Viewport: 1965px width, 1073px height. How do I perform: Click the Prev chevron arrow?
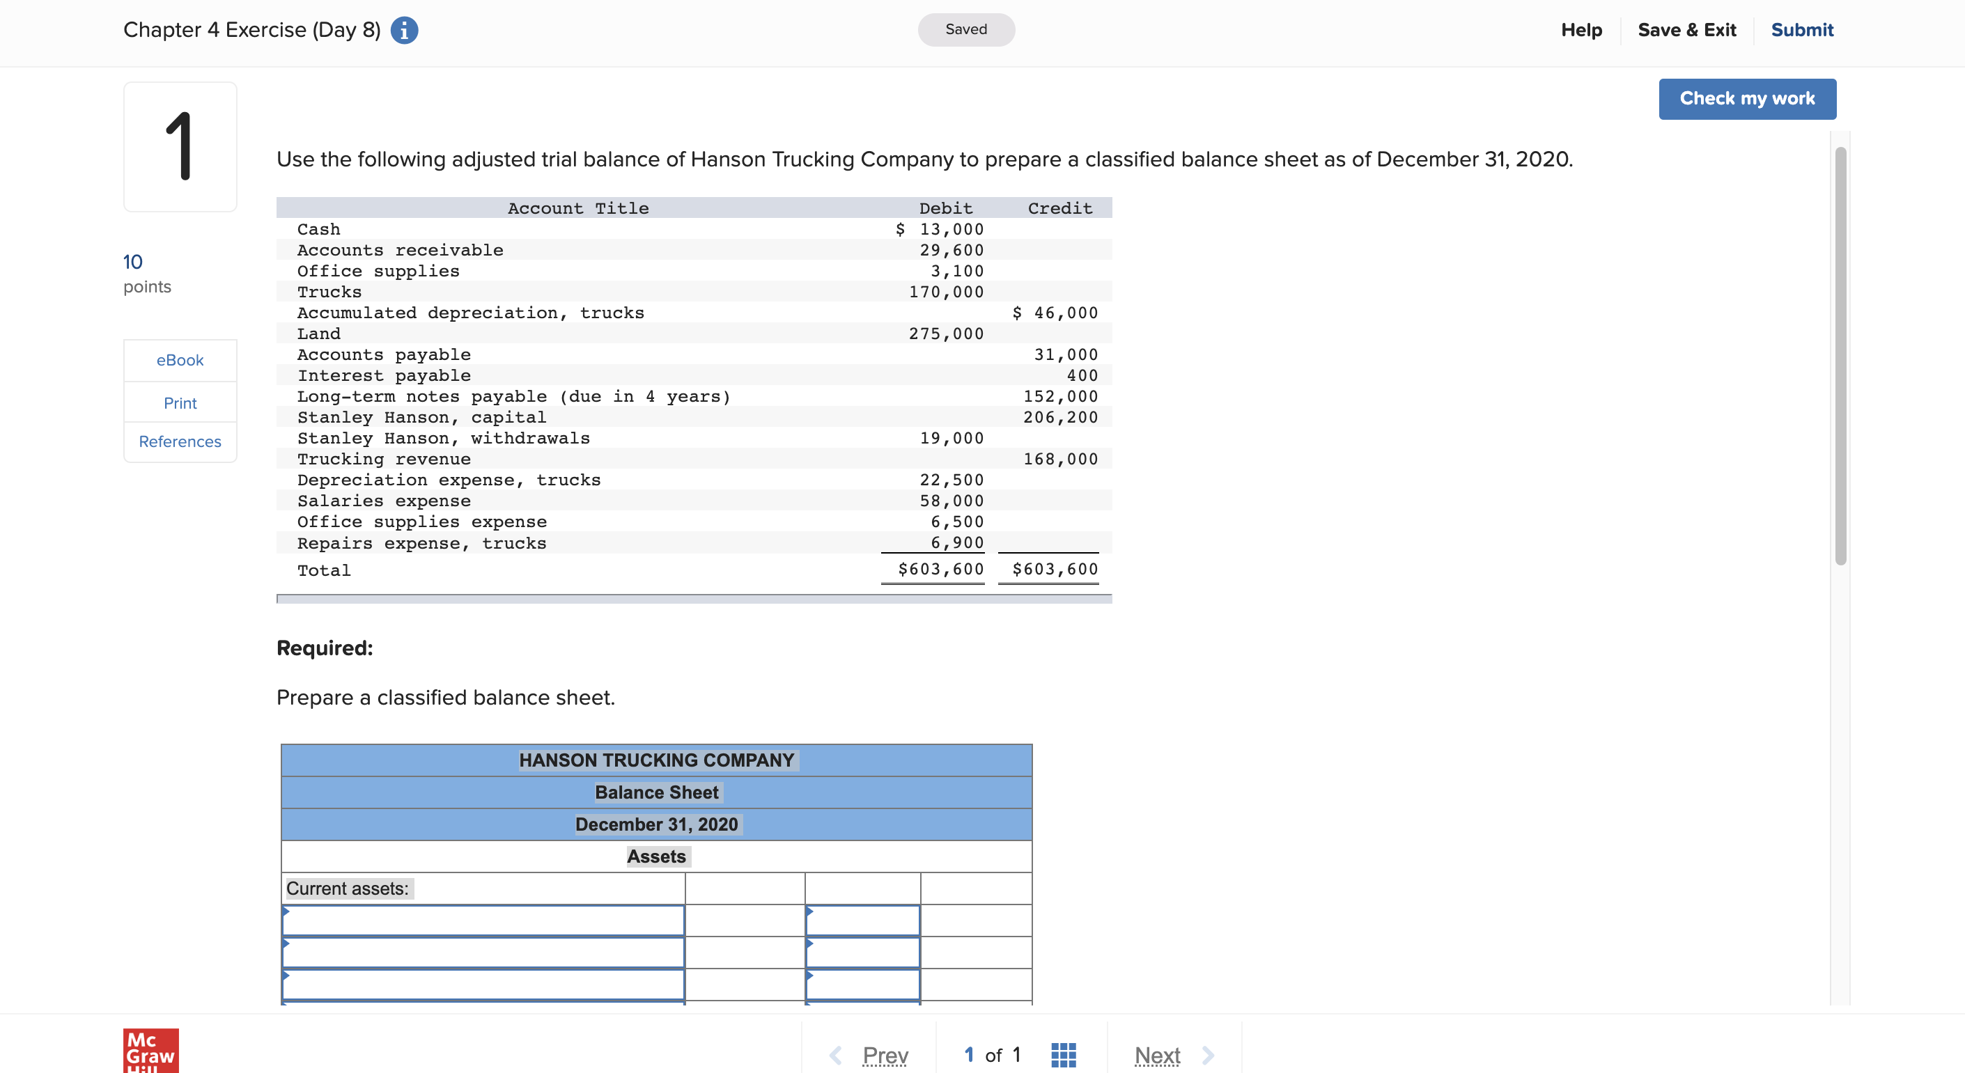[x=836, y=1055]
